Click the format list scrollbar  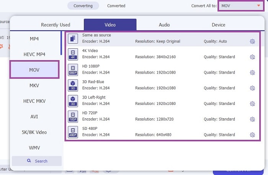(61, 44)
